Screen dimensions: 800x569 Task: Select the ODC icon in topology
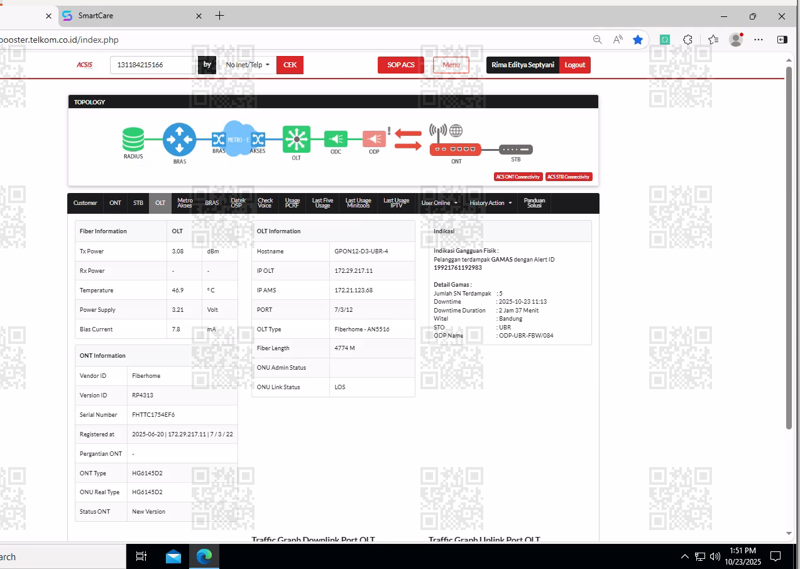point(336,139)
